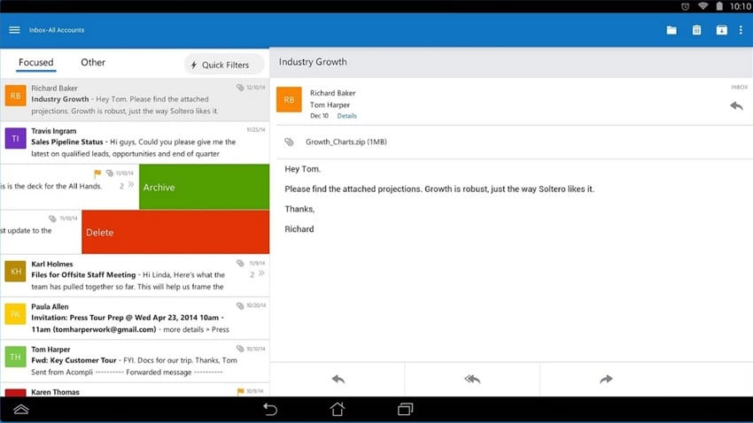753x423 pixels.
Task: Open Growth_Charts.zip attachment
Action: pyautogui.click(x=345, y=142)
